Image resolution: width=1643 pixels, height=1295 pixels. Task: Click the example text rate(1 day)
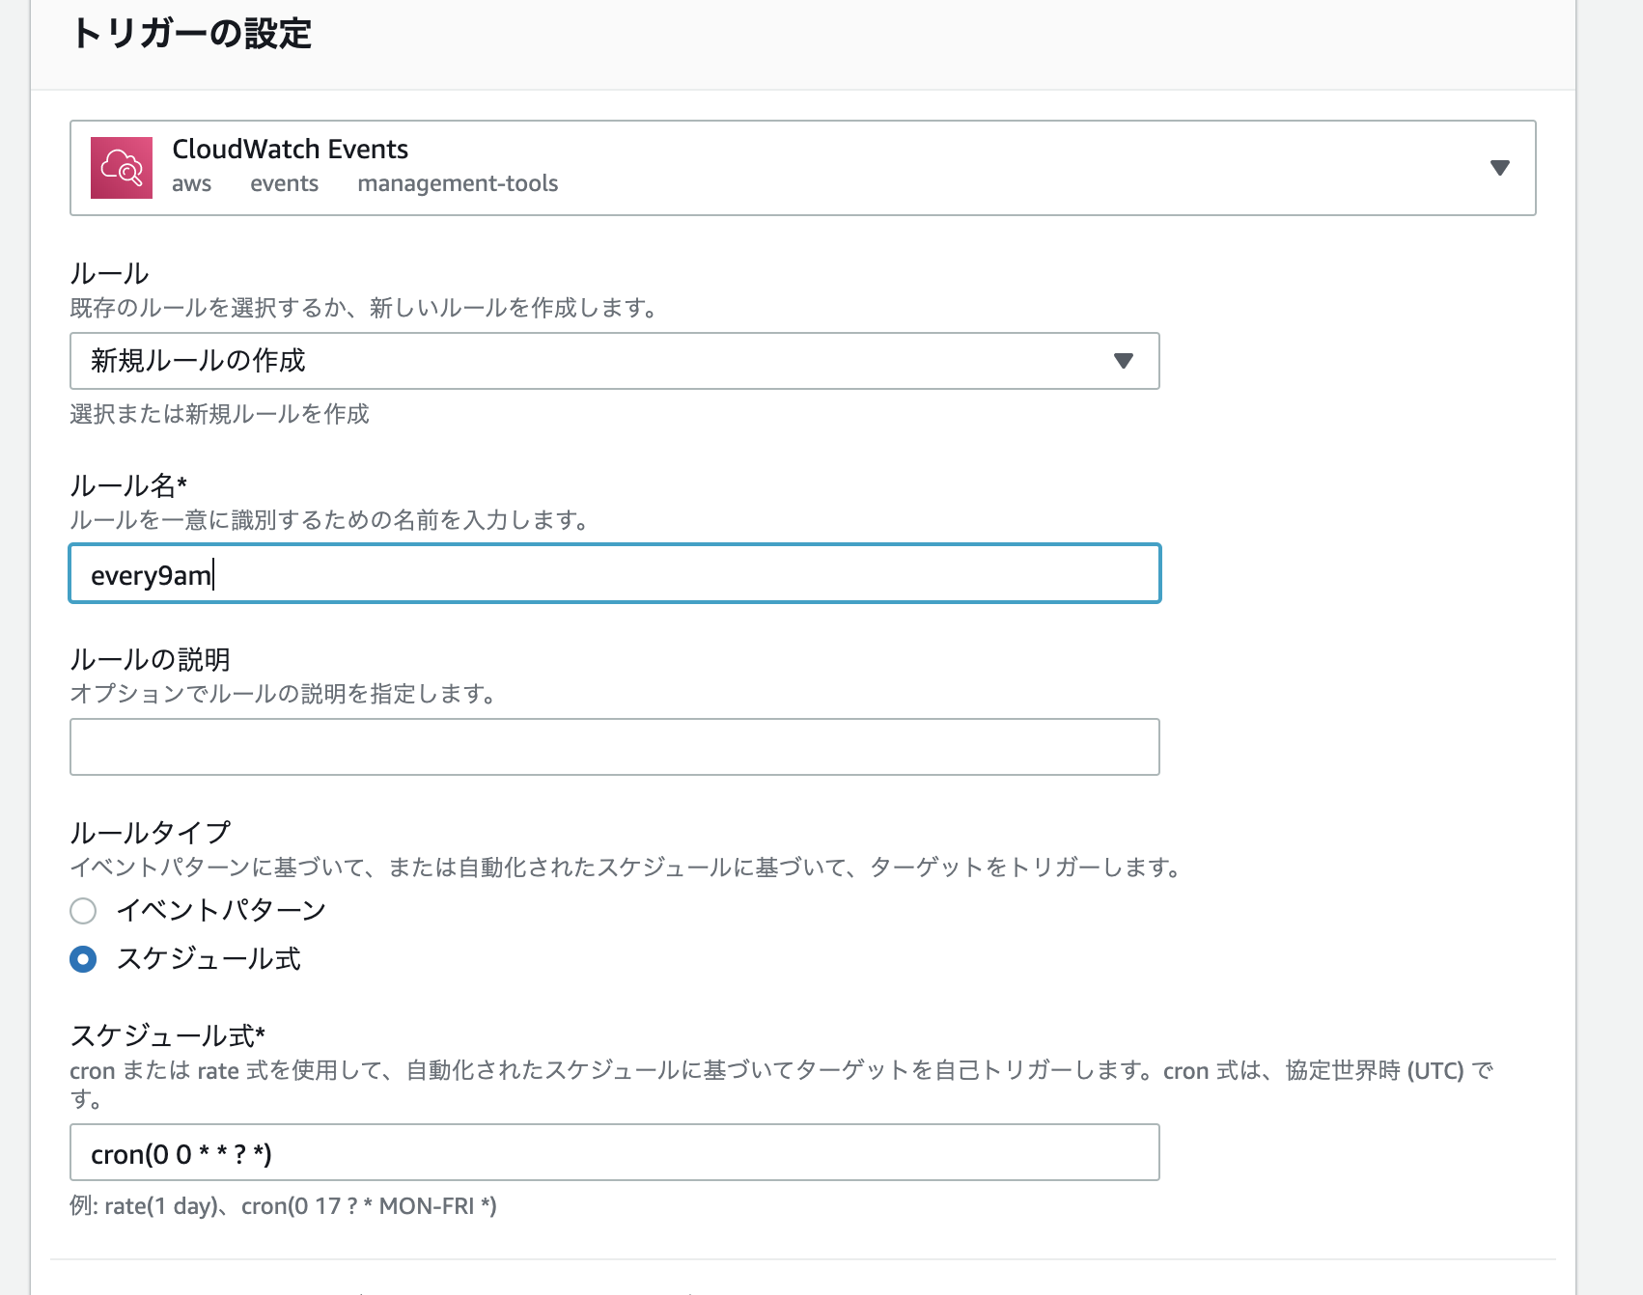pyautogui.click(x=161, y=1206)
